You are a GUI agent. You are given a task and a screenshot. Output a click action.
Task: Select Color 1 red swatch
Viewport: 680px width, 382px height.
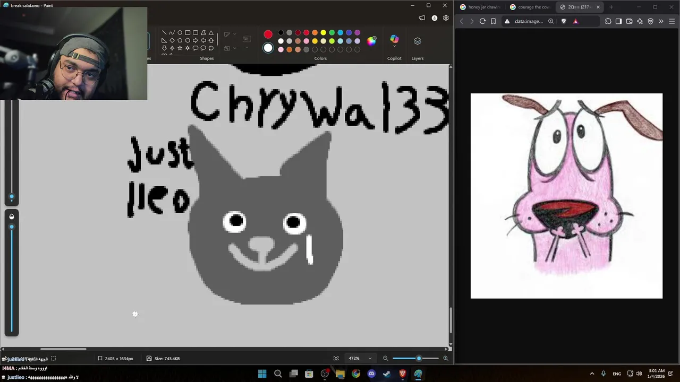click(268, 34)
